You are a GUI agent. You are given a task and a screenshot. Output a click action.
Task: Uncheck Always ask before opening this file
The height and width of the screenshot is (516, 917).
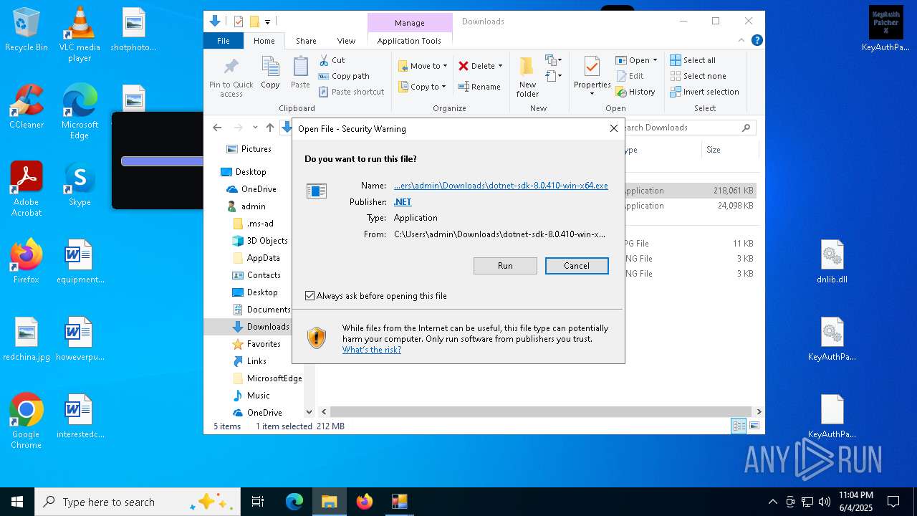(x=310, y=296)
